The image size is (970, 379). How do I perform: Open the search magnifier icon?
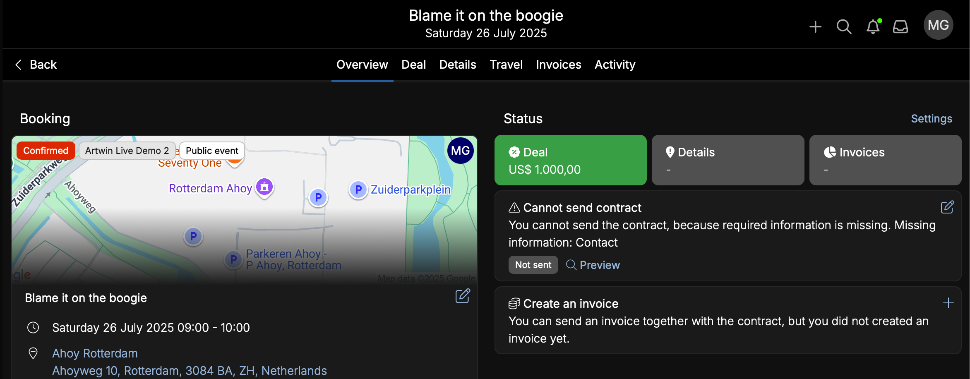(844, 27)
